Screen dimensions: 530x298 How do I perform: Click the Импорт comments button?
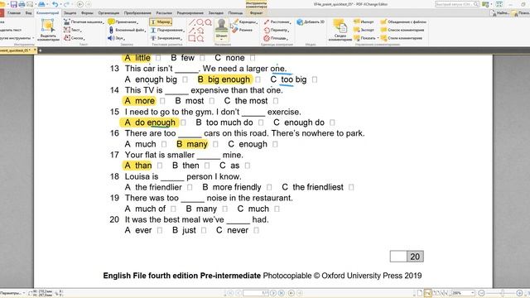364,22
